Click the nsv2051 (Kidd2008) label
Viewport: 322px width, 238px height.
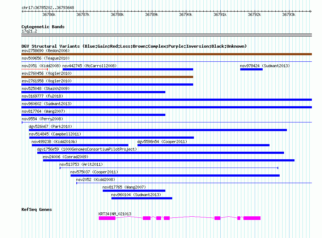pos(41,66)
